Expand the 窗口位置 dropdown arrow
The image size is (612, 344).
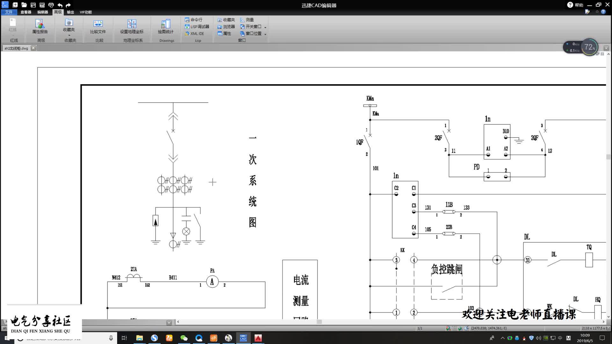pyautogui.click(x=265, y=34)
